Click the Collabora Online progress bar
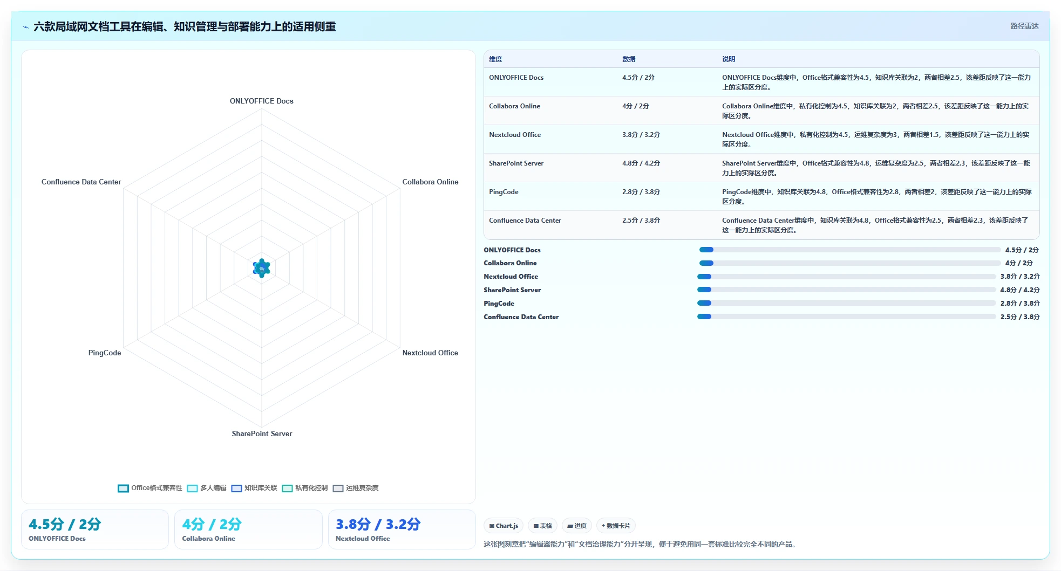The width and height of the screenshot is (1061, 571). (x=849, y=263)
